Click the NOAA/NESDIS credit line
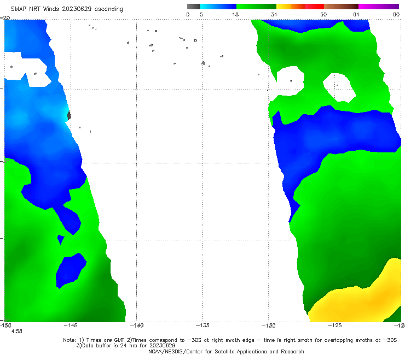The image size is (405, 355). (x=226, y=351)
